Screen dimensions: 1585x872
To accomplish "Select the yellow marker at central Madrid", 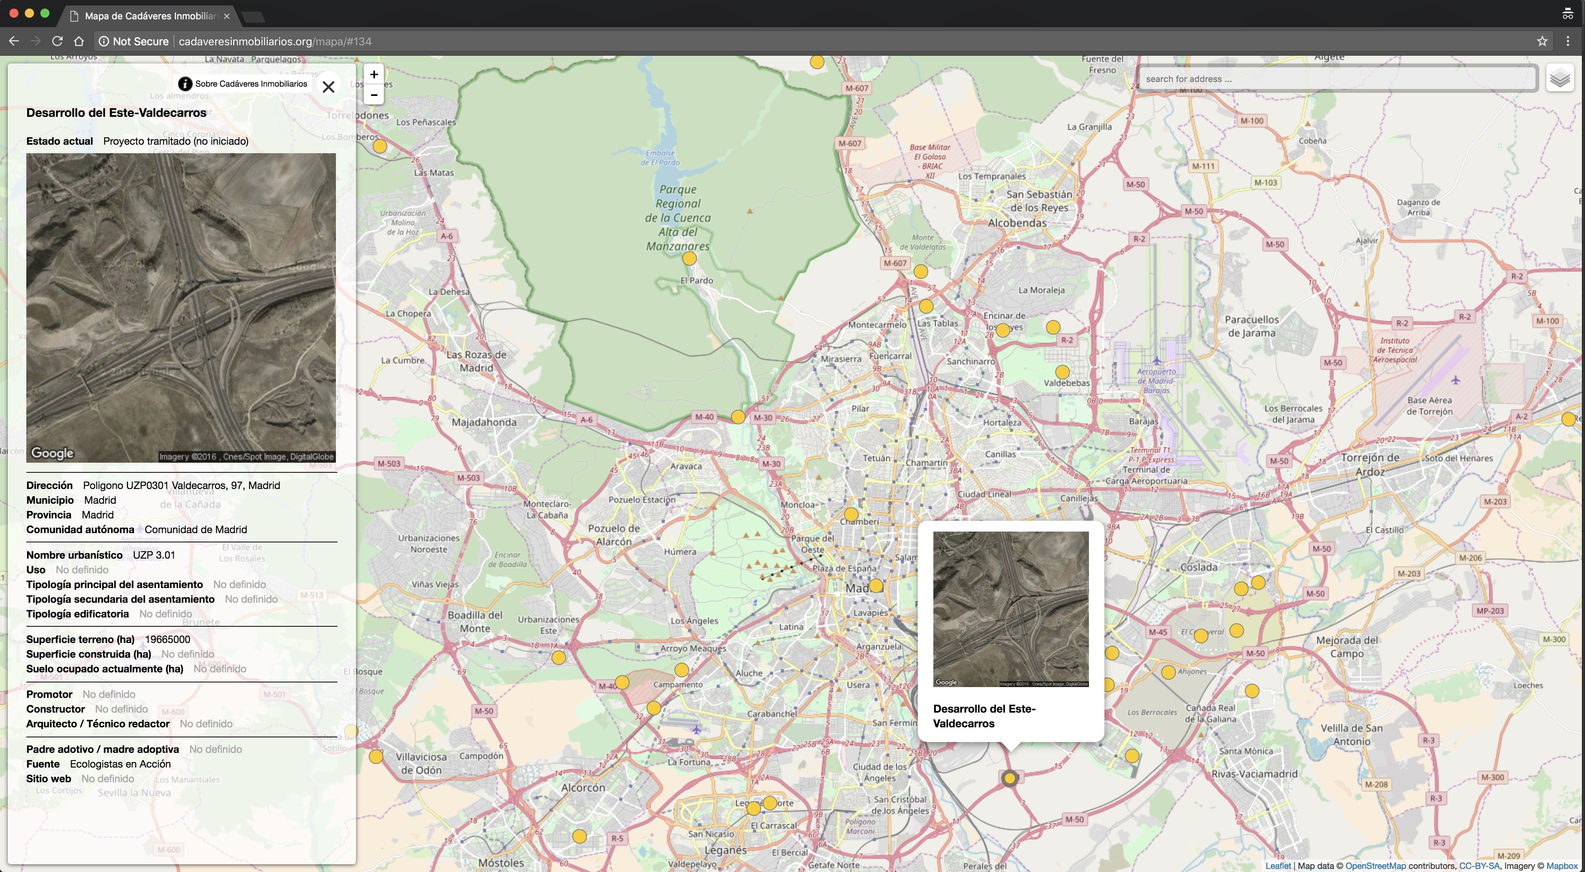I will [876, 585].
